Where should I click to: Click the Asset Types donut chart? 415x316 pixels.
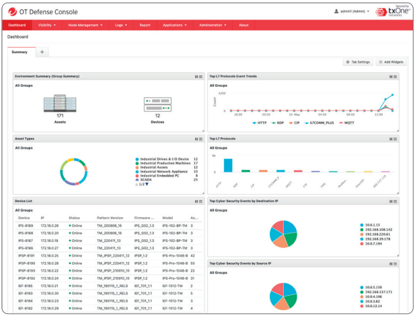click(x=73, y=172)
